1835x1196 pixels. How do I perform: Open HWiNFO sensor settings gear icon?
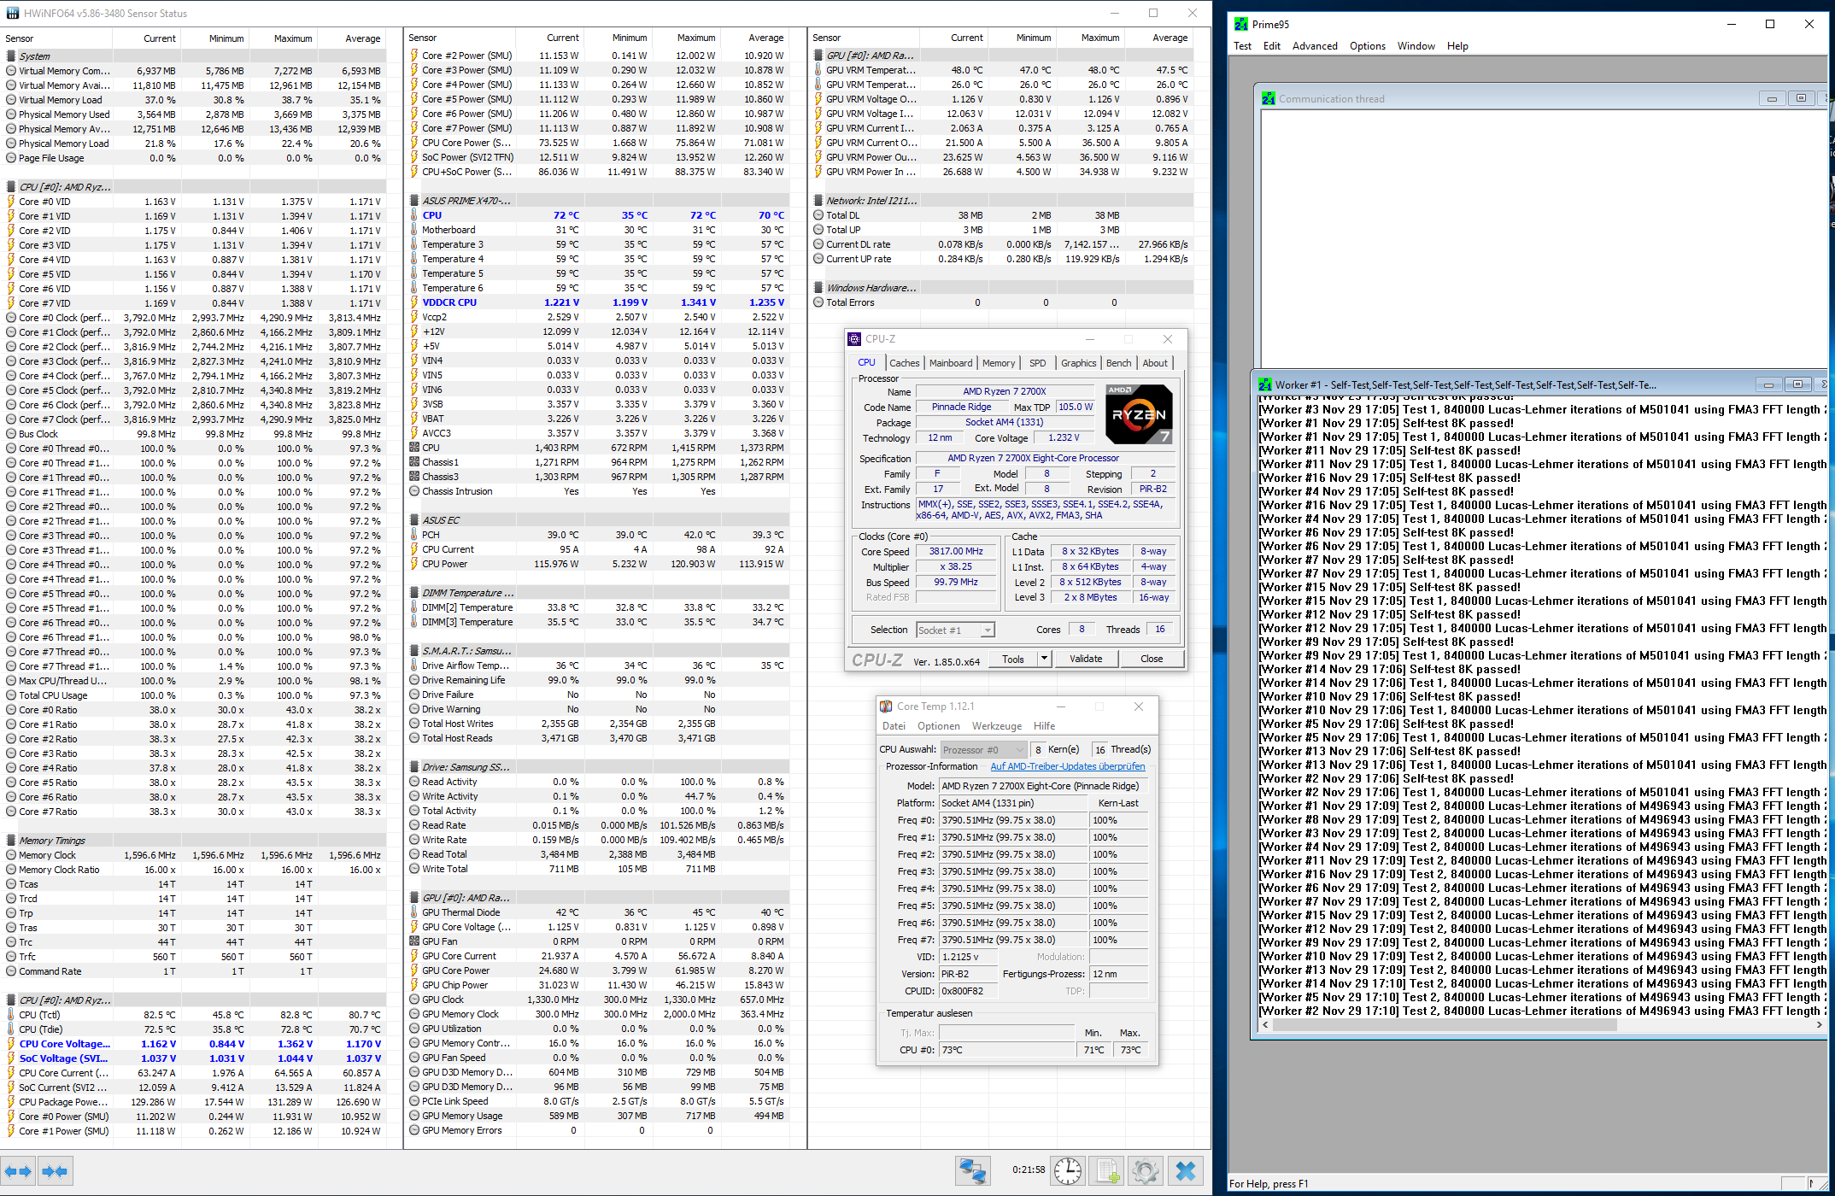click(1146, 1170)
